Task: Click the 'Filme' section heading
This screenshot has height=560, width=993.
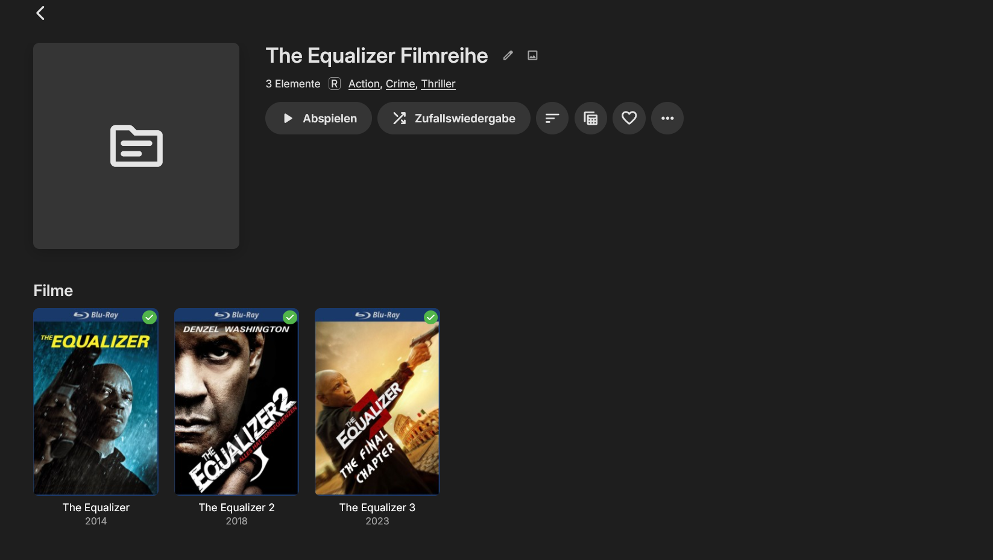Action: pos(53,291)
